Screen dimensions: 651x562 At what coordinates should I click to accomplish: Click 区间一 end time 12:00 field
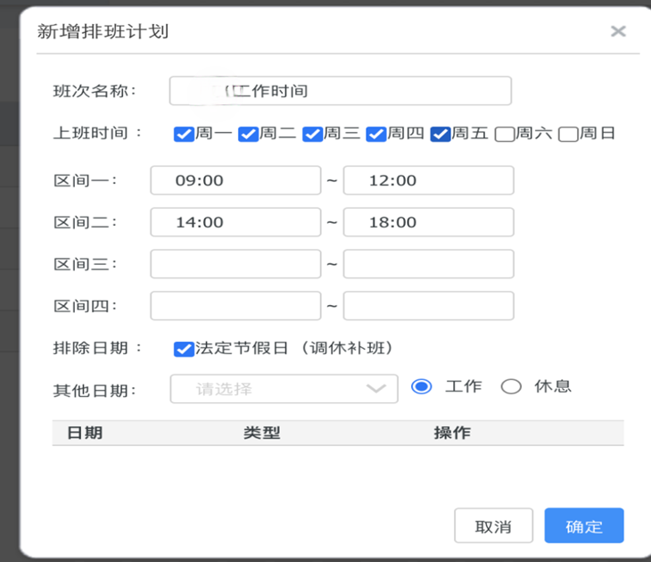click(x=428, y=180)
